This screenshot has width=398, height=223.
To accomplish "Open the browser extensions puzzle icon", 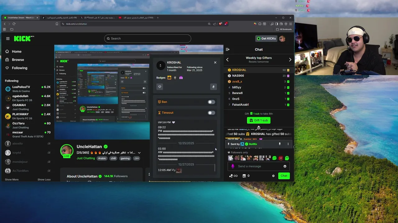I will point(260,24).
